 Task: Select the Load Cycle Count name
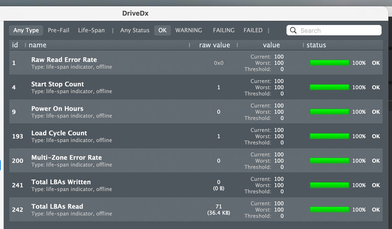click(59, 133)
